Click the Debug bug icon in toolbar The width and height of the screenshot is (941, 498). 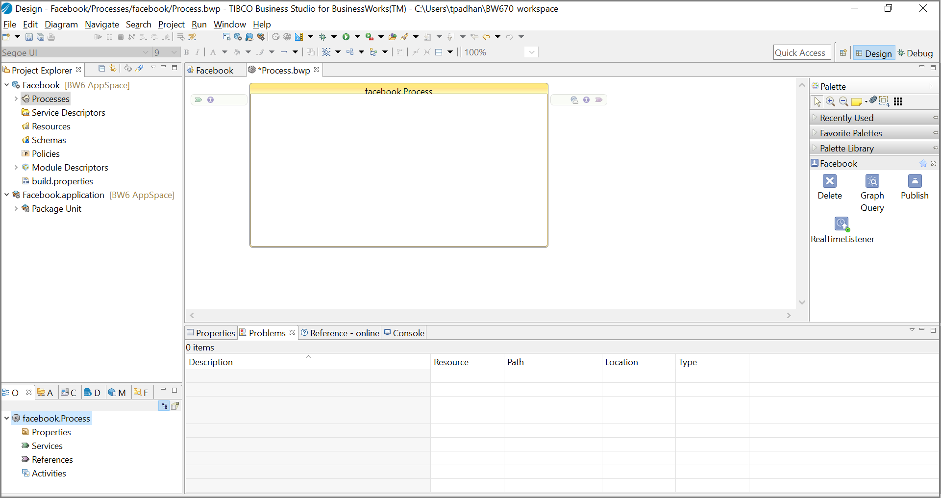click(322, 37)
